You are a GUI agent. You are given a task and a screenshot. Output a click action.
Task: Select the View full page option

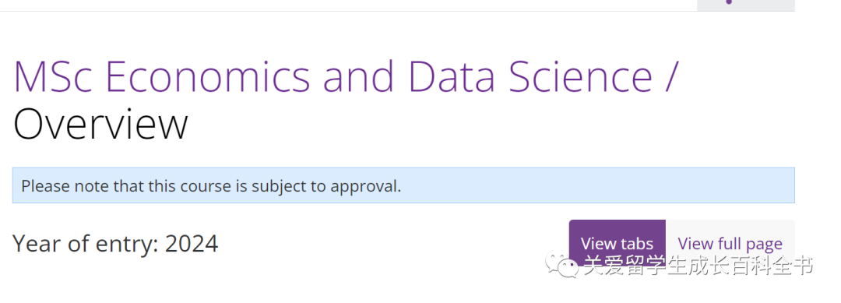click(x=730, y=244)
